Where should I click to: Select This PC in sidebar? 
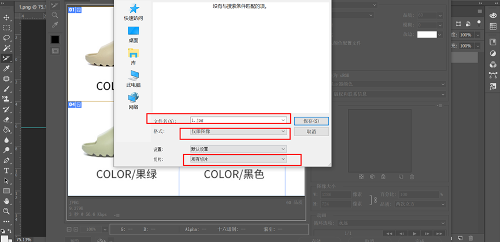[x=134, y=78]
